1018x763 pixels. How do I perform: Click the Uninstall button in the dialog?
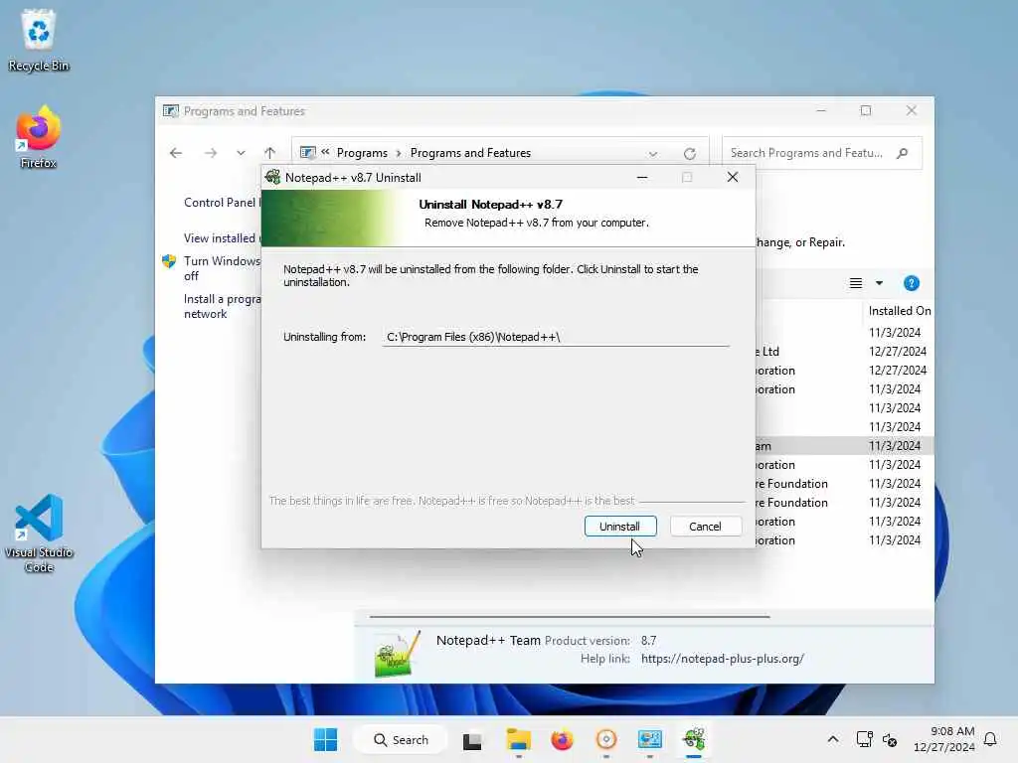point(620,527)
